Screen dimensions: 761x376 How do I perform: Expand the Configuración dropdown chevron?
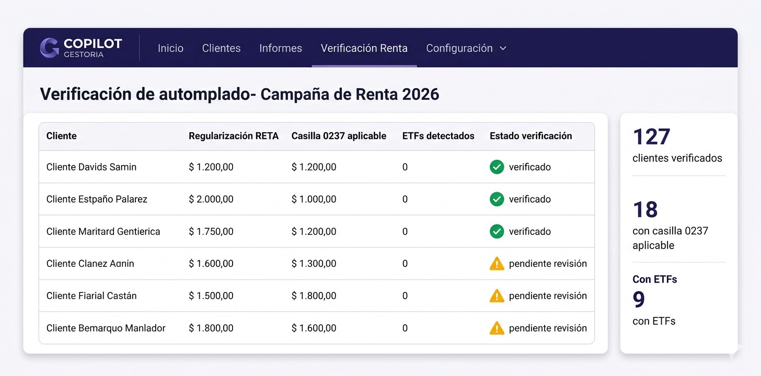(503, 48)
